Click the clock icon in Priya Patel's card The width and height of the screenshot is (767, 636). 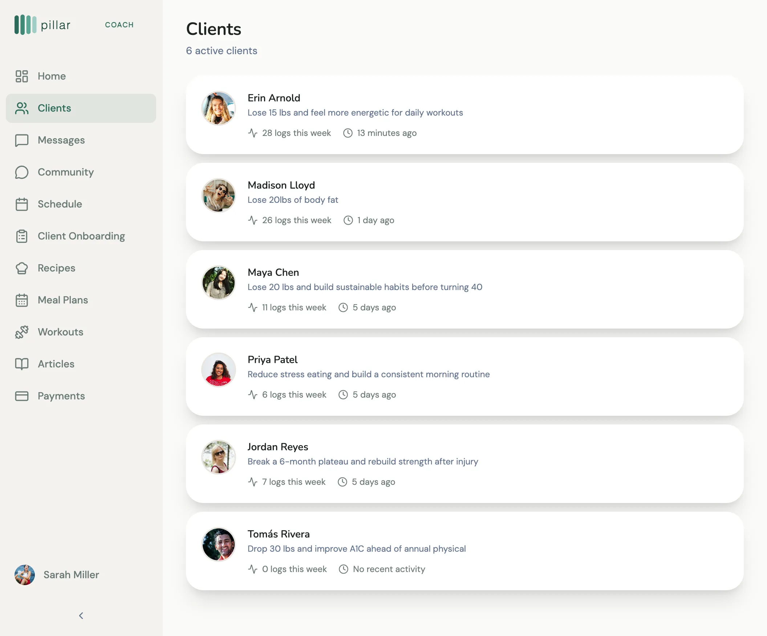click(x=343, y=395)
